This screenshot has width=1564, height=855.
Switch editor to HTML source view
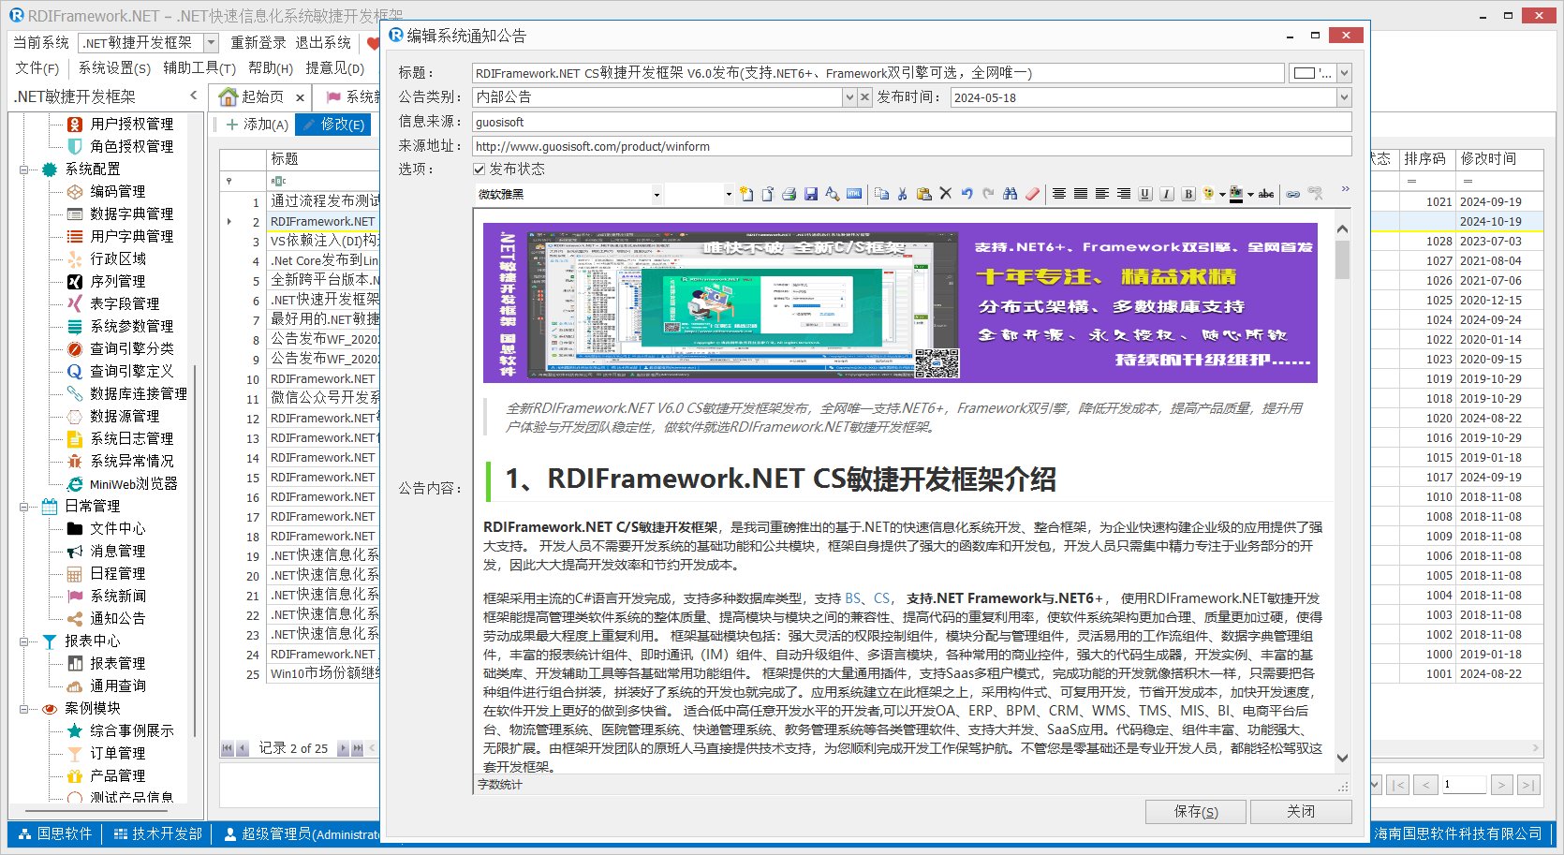854,194
